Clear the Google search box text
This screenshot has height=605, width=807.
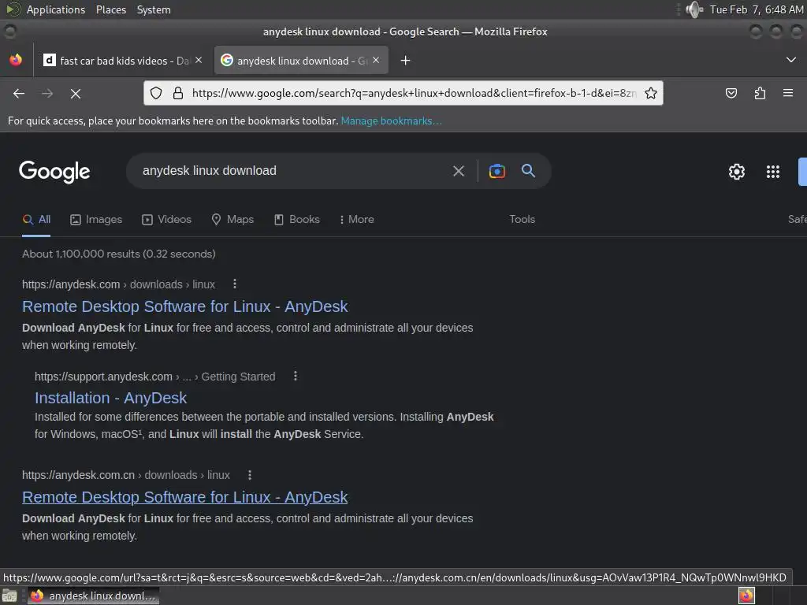pyautogui.click(x=459, y=171)
